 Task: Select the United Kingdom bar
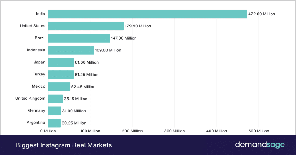click(x=55, y=99)
